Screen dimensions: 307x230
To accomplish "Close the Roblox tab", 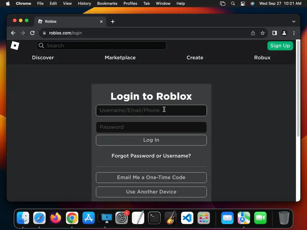I will tap(101, 22).
